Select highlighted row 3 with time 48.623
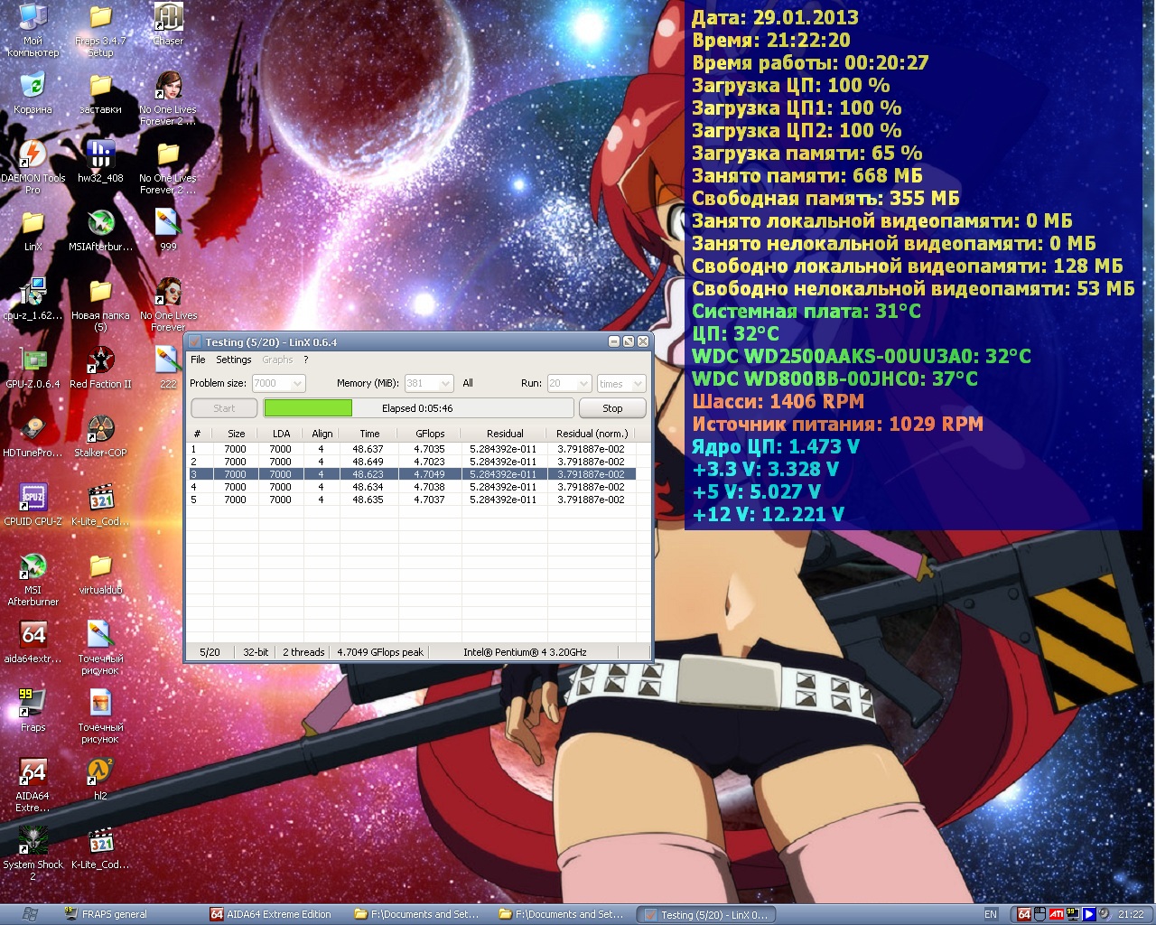The image size is (1156, 925). [411, 474]
